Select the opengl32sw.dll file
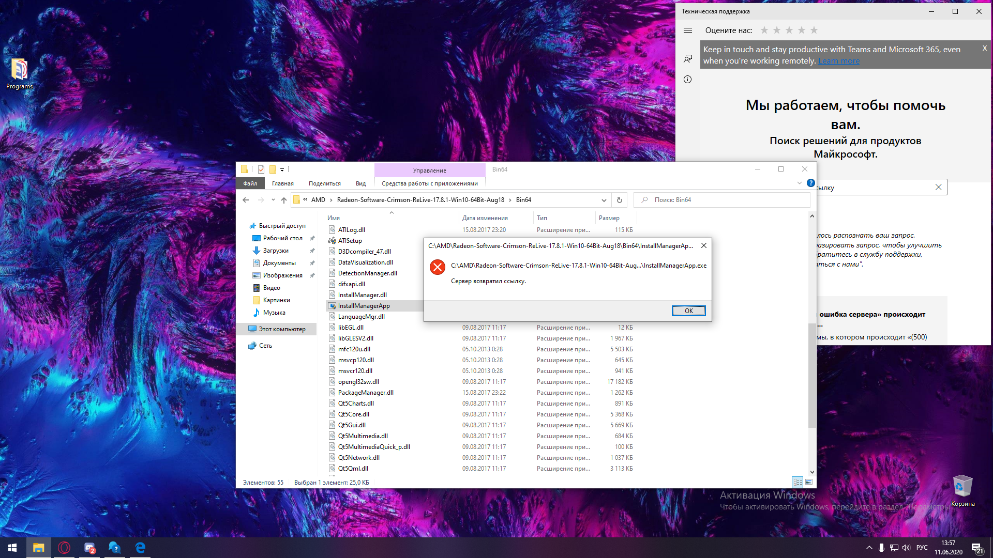Image resolution: width=993 pixels, height=558 pixels. coord(358,382)
